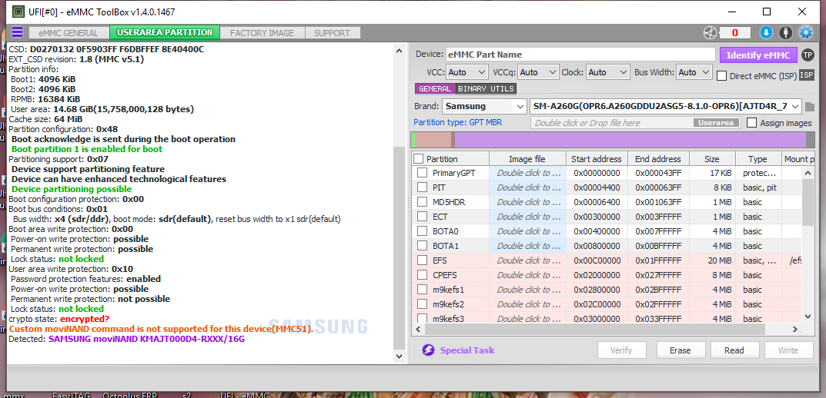826x398 pixels.
Task: Click the network globe icon beside the counter
Action: [710, 32]
